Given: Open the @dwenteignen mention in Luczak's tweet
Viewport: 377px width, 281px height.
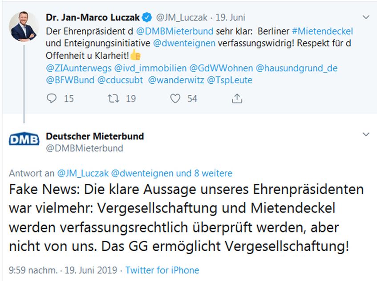Looking at the screenshot, I should [x=184, y=44].
